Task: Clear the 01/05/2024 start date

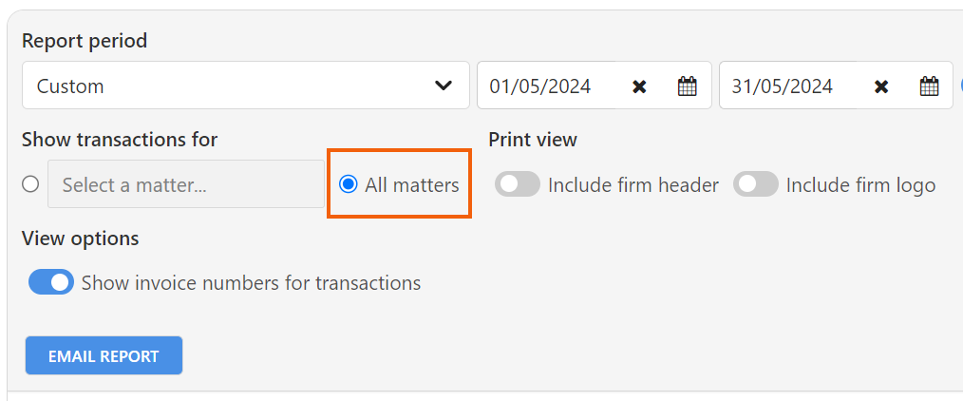Action: pos(639,86)
